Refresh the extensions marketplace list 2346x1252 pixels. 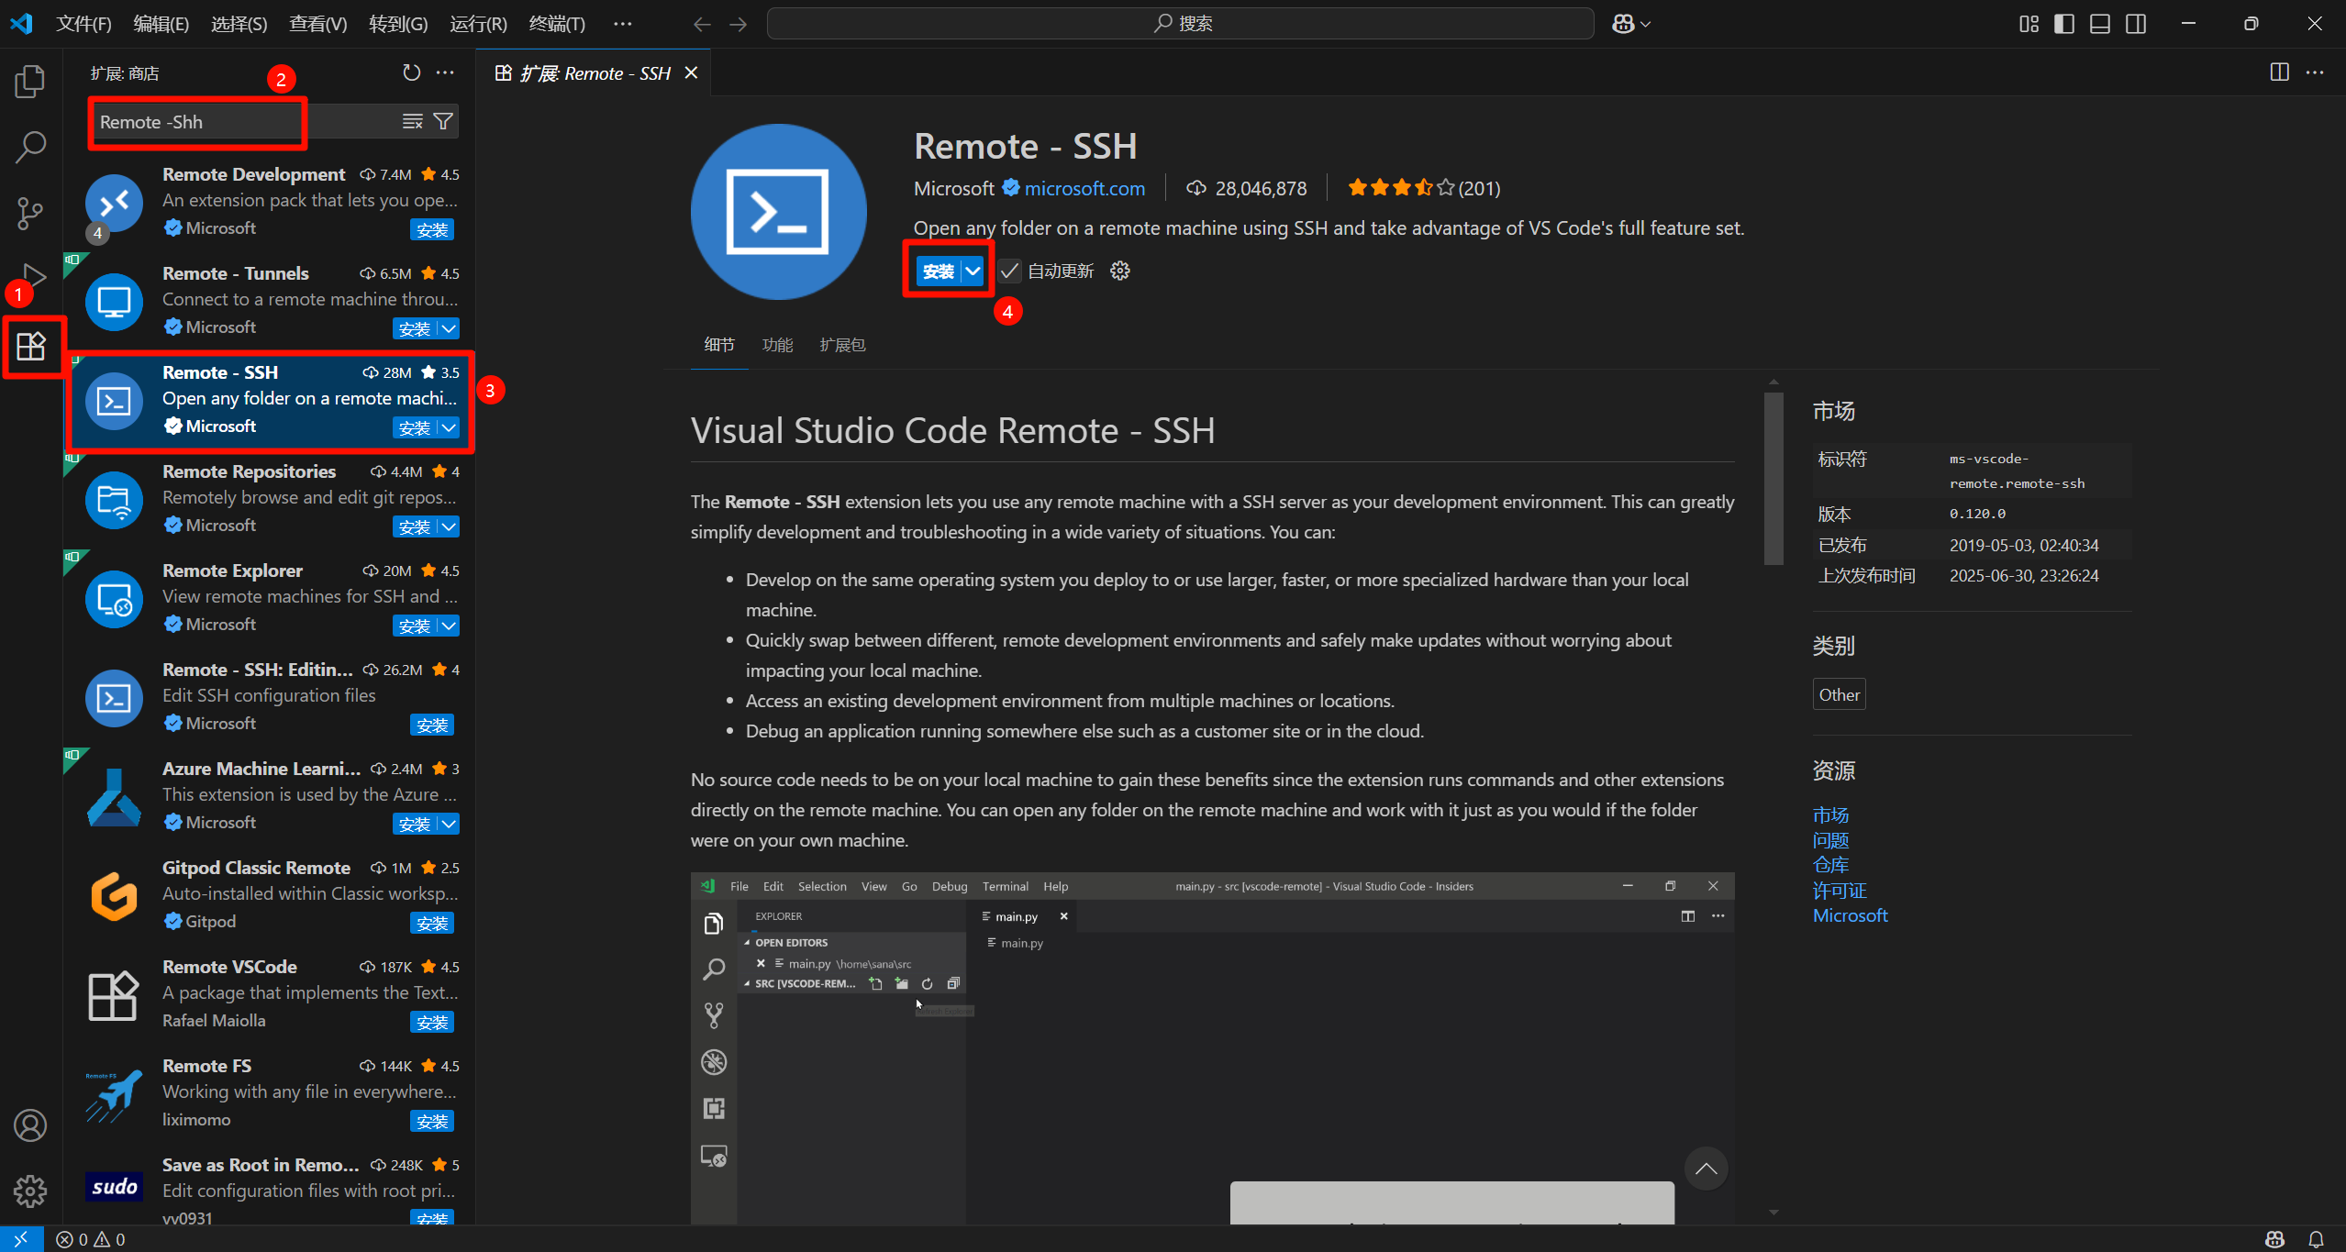point(412,72)
